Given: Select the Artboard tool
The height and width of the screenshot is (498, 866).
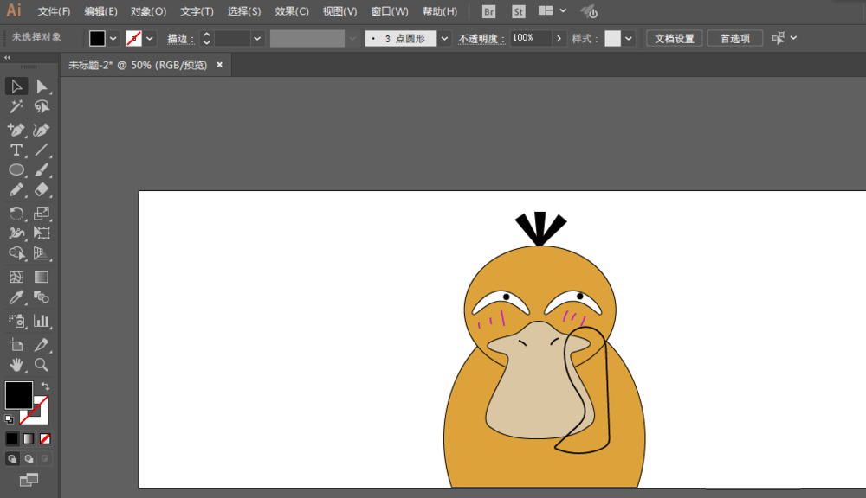Looking at the screenshot, I should pos(16,345).
